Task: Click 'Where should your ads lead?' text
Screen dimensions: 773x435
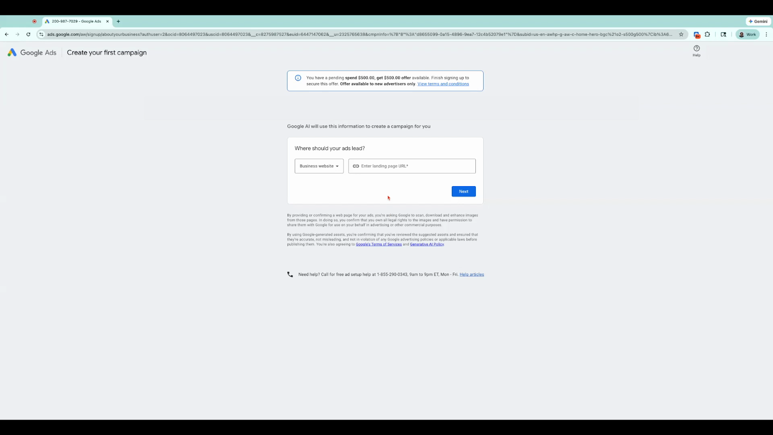Action: 330,148
